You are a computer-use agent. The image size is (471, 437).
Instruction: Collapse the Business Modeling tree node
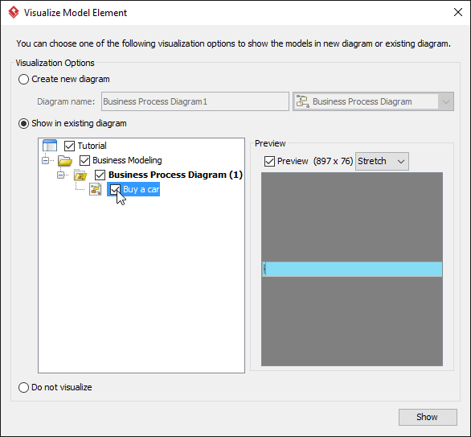45,160
